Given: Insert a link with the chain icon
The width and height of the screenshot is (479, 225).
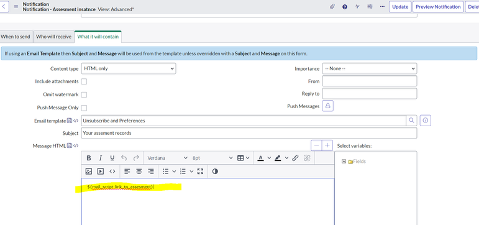Looking at the screenshot, I should tap(295, 158).
